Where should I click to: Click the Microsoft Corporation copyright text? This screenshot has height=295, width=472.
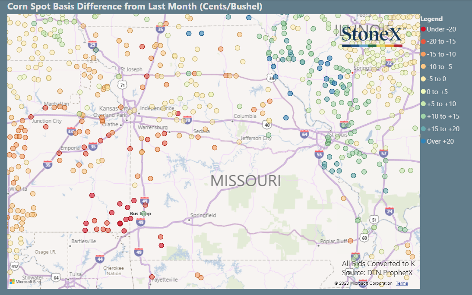tap(363, 283)
